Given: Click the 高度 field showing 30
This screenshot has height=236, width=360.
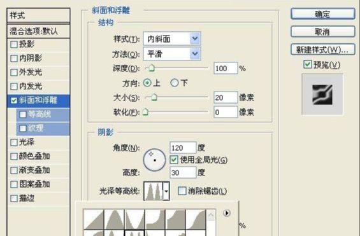Looking at the screenshot, I should [183, 172].
